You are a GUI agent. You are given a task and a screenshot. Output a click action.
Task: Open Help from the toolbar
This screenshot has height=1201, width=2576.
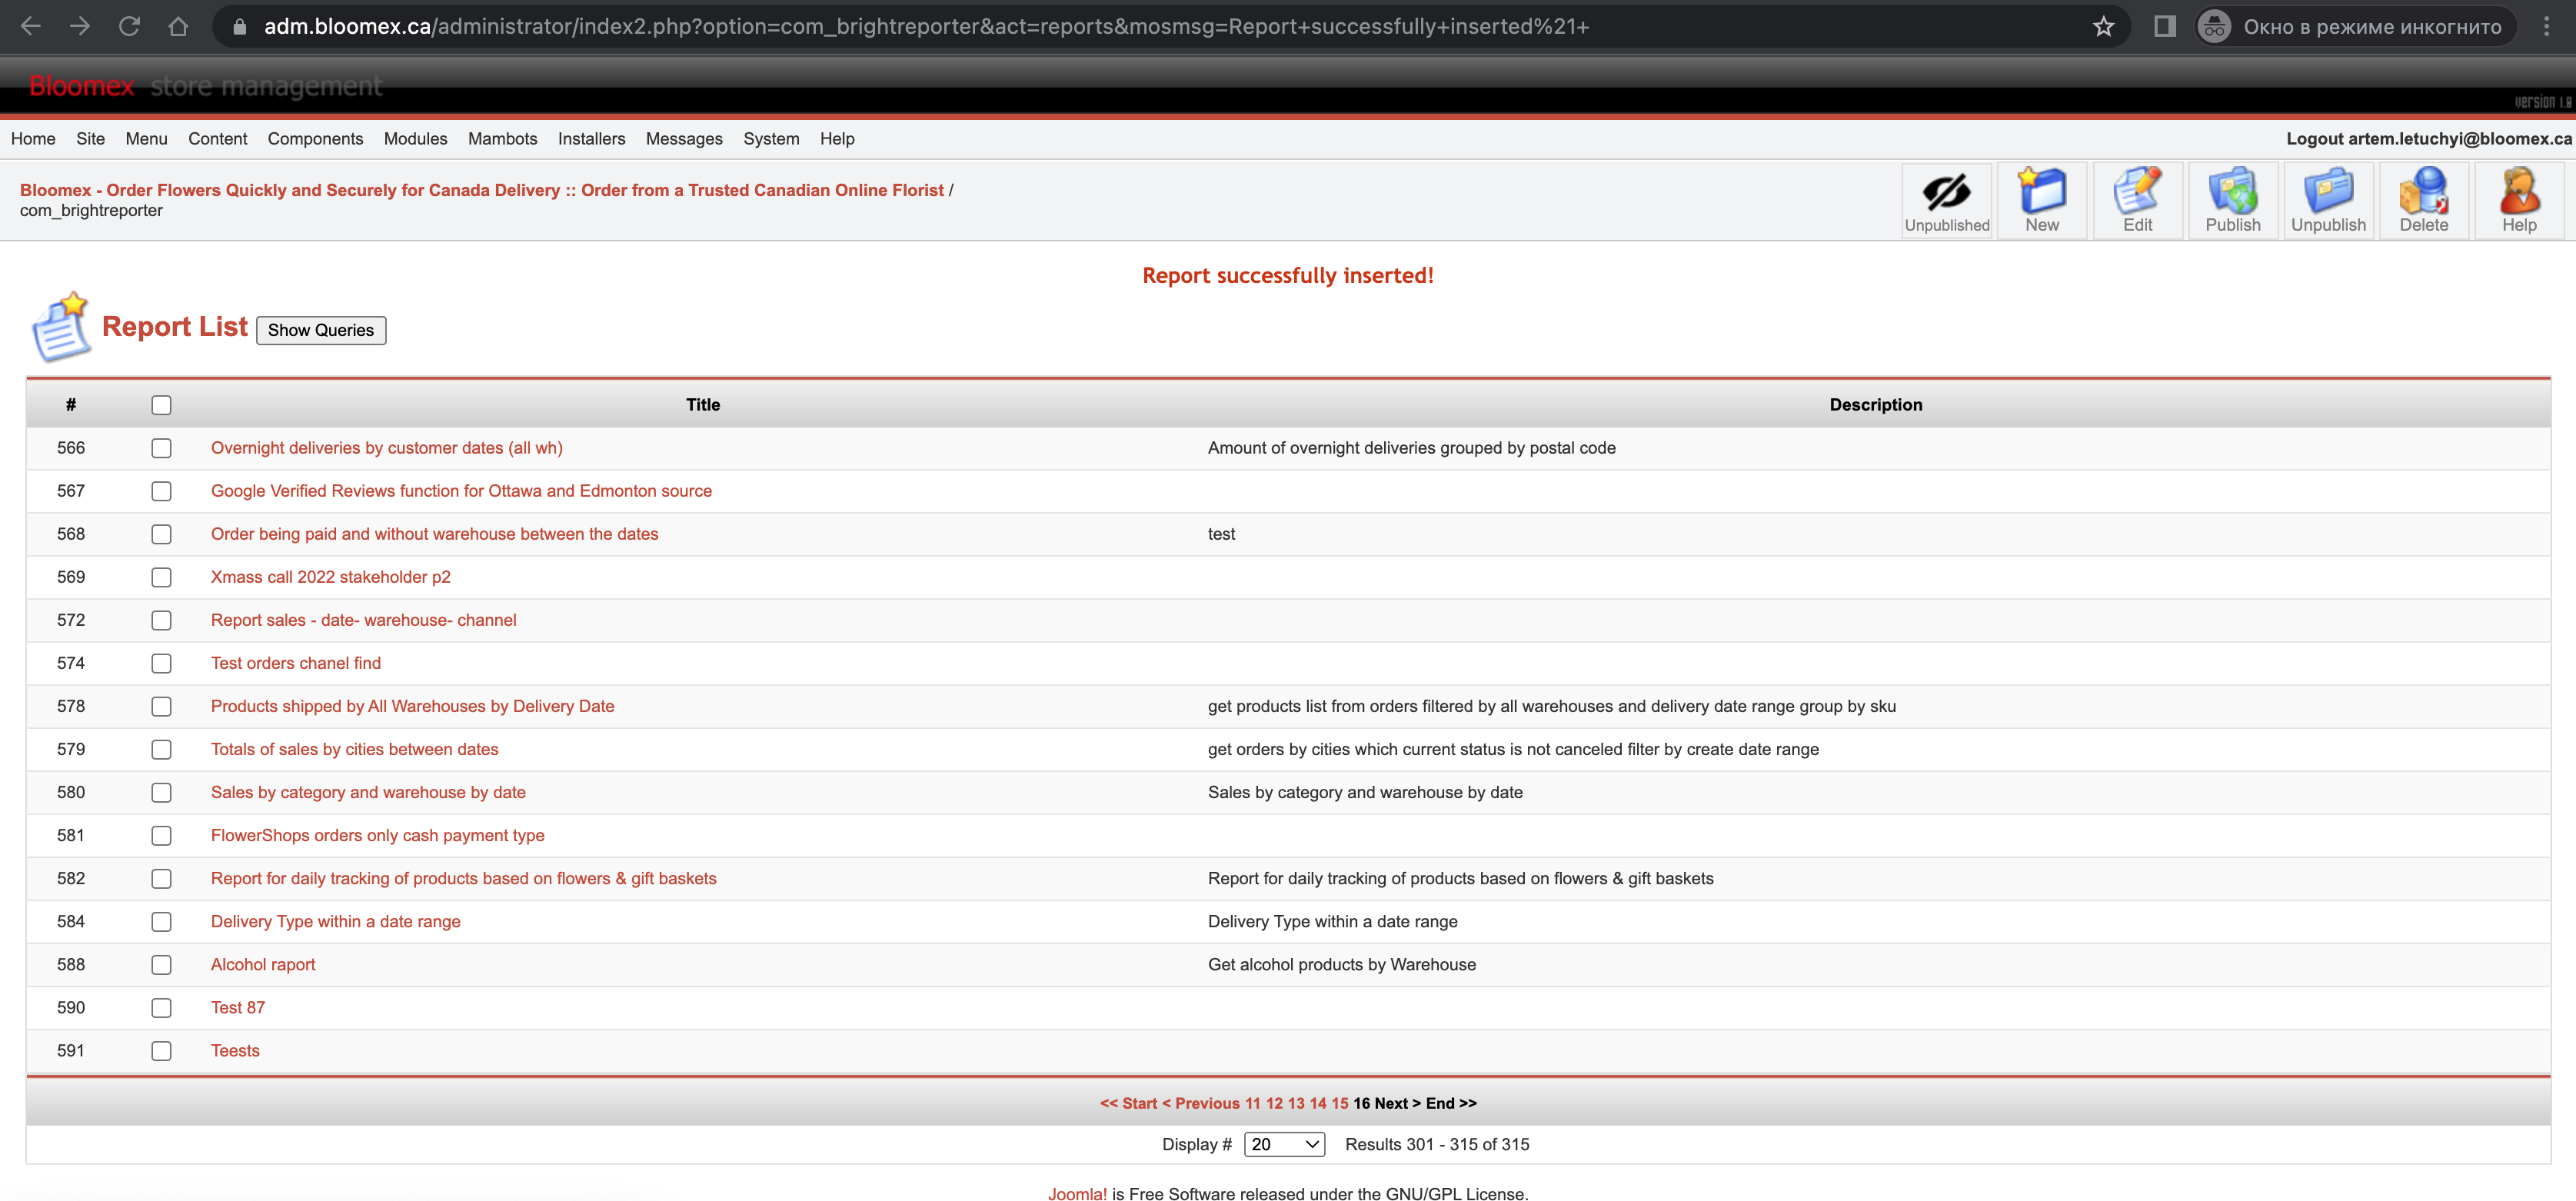2518,201
